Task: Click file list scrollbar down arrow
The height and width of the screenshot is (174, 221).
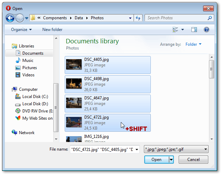Action: point(212,139)
